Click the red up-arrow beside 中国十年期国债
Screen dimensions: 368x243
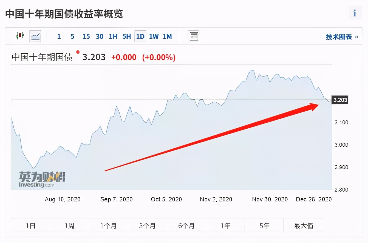(x=78, y=53)
